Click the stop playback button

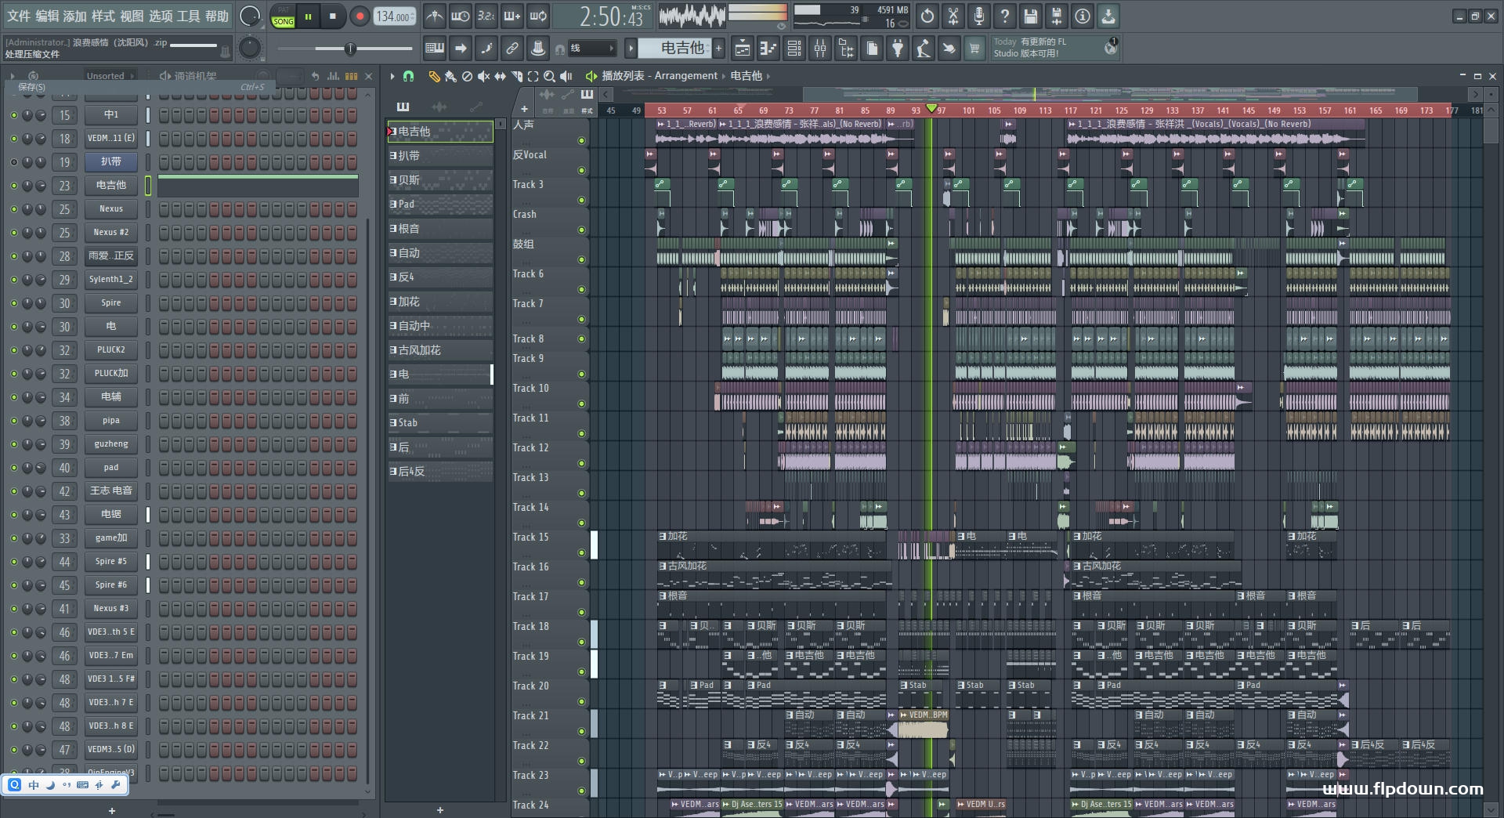pyautogui.click(x=333, y=16)
